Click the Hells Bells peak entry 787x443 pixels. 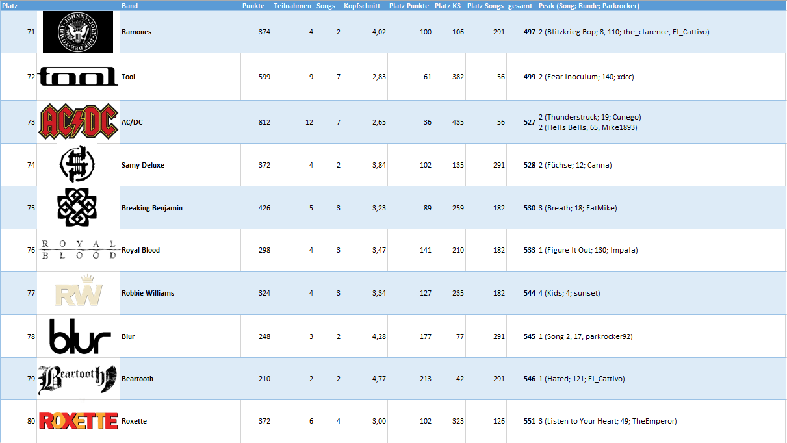[x=588, y=127]
